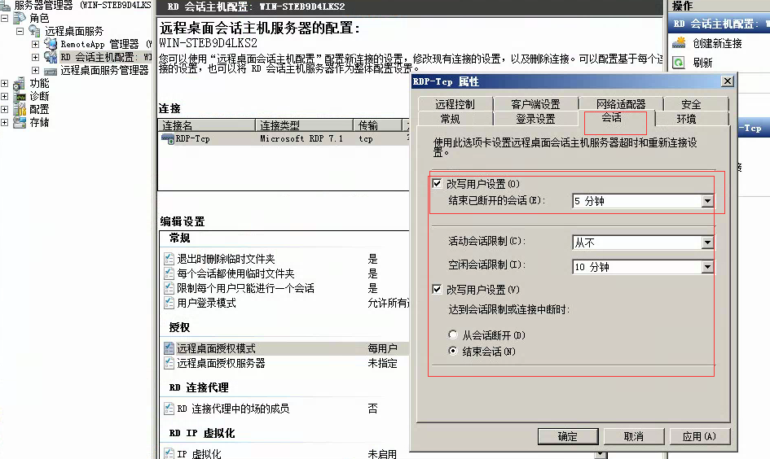Switch to the 网络适配器 tab
Viewport: 770px width, 459px height.
coord(621,104)
